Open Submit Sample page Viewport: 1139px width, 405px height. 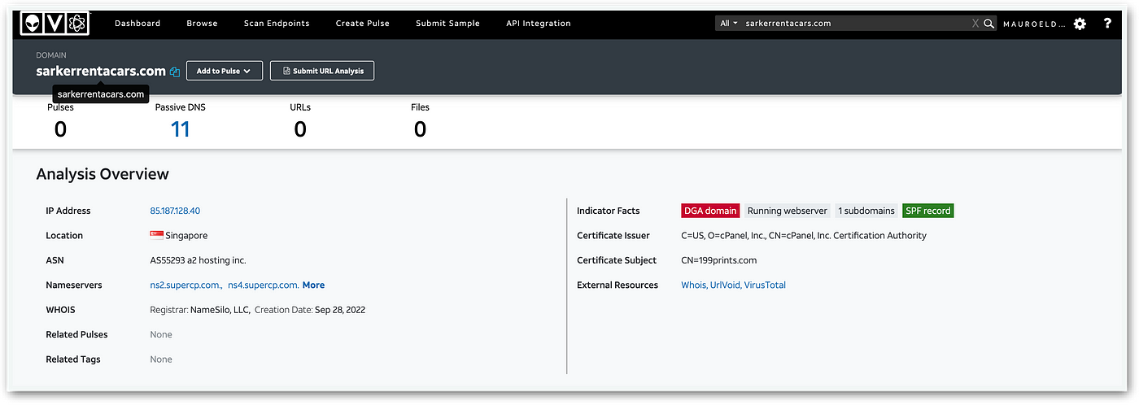tap(447, 24)
